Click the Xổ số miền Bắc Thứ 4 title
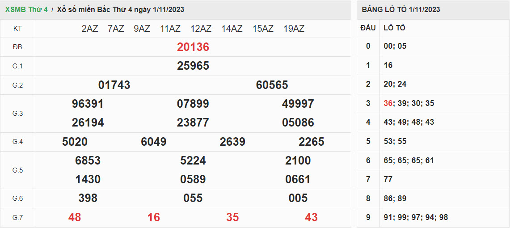The image size is (510, 228). 120,9
